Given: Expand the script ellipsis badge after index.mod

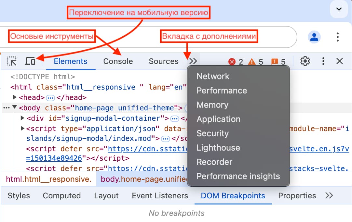Looking at the screenshot, I should [166, 139].
